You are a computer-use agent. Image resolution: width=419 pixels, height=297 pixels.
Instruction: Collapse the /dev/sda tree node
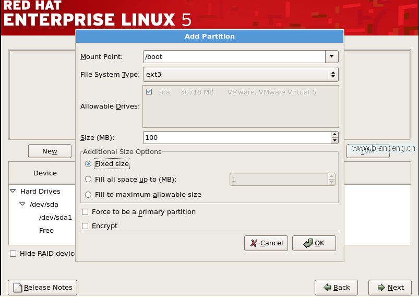22,204
